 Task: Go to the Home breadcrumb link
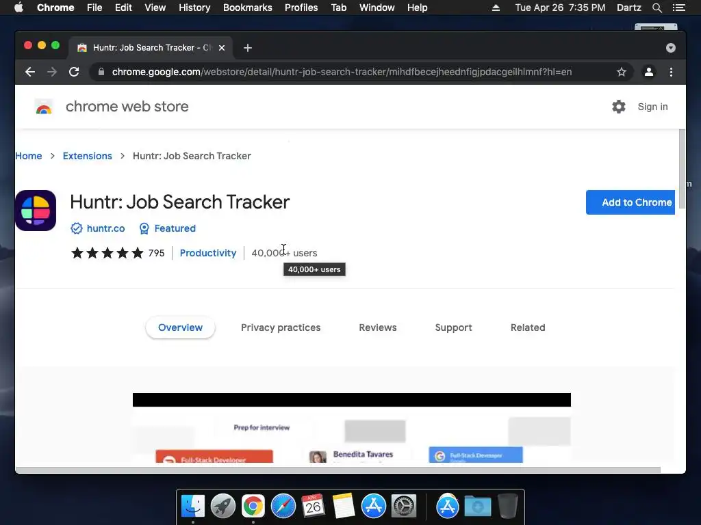pos(29,156)
